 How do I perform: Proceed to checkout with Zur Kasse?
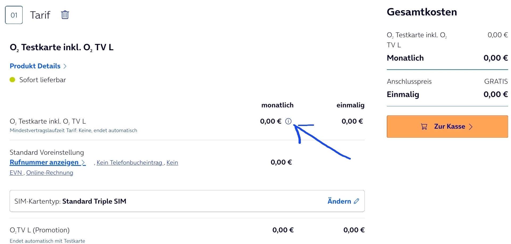coord(447,127)
